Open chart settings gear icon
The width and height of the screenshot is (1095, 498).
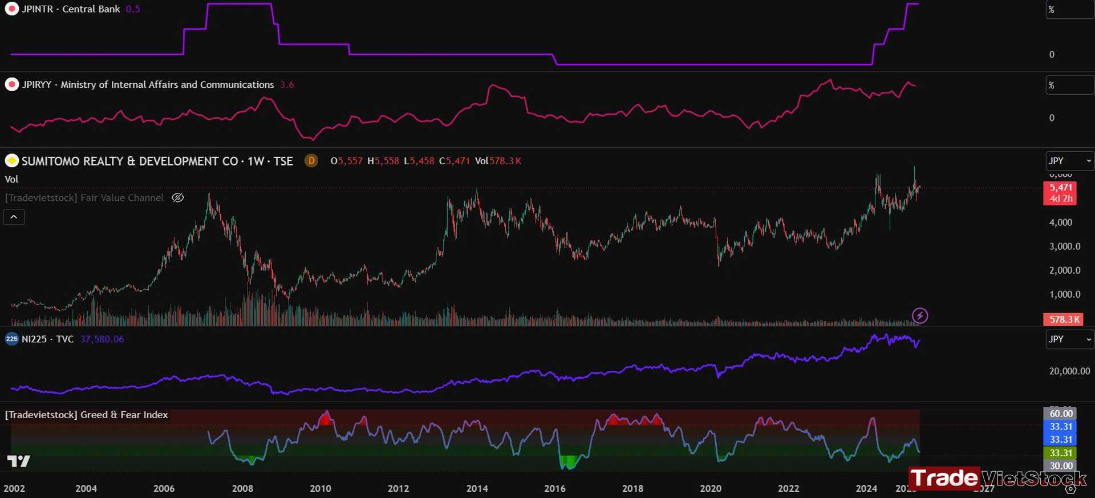click(x=1070, y=488)
